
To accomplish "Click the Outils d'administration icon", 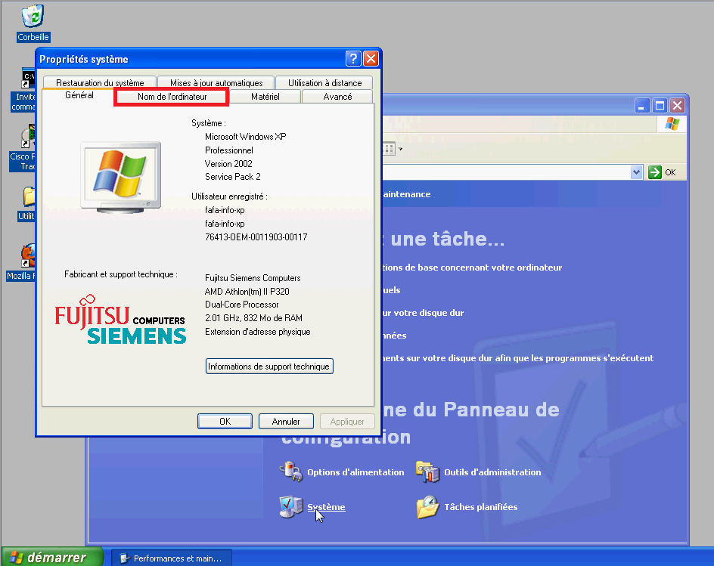I will (x=427, y=472).
